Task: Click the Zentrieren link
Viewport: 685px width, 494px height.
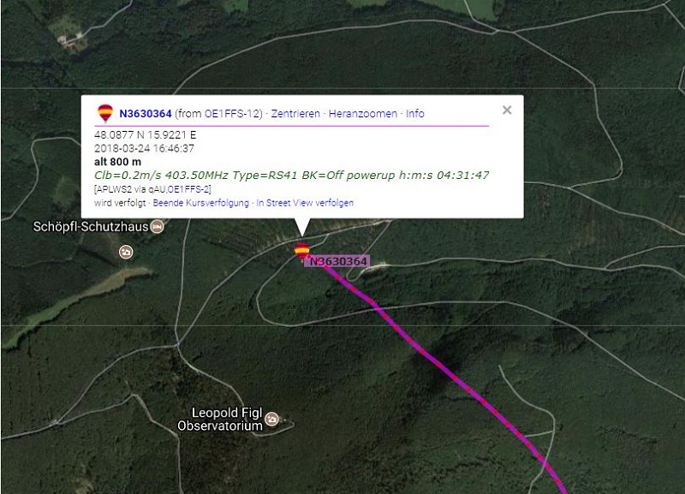Action: click(x=295, y=114)
